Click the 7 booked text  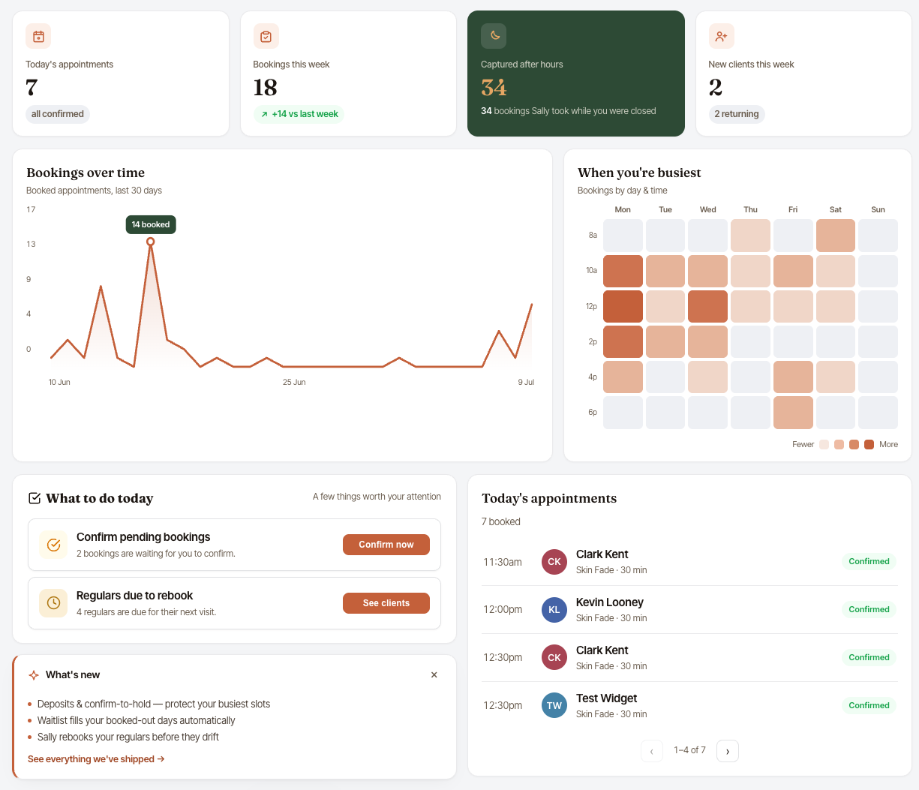pyautogui.click(x=500, y=521)
